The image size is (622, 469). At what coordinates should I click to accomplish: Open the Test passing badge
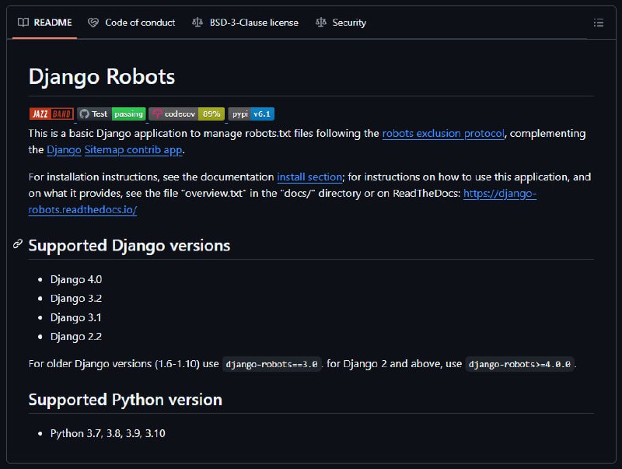pos(111,114)
